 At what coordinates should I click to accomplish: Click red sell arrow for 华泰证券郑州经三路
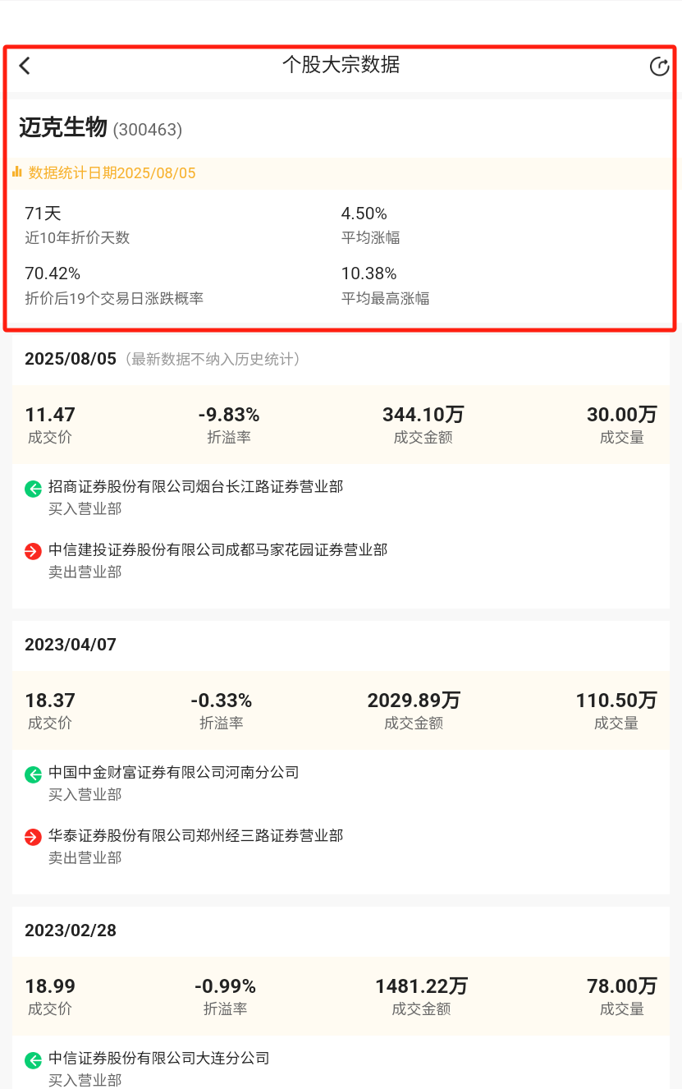[x=33, y=838]
